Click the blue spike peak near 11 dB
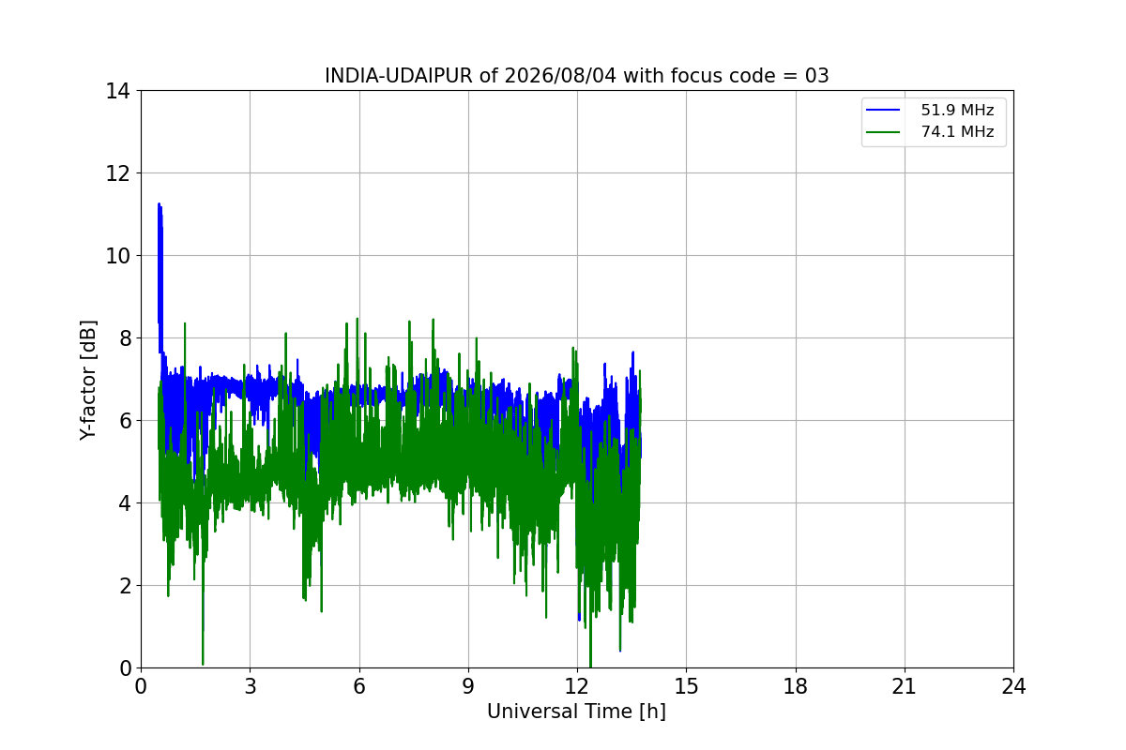 [x=159, y=204]
